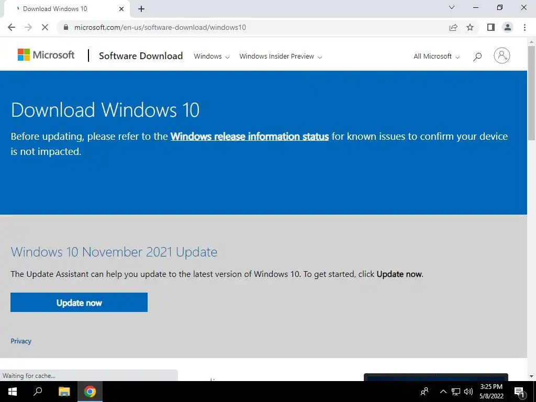Click the Microsoft logo
536x402 pixels.
46,55
